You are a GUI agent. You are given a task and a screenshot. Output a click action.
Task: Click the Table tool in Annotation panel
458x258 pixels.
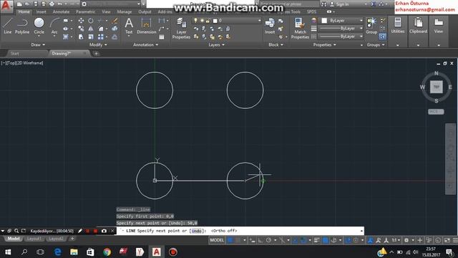(x=162, y=37)
